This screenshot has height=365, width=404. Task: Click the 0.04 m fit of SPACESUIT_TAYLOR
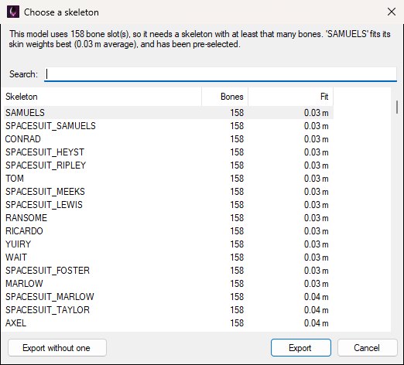(x=316, y=310)
